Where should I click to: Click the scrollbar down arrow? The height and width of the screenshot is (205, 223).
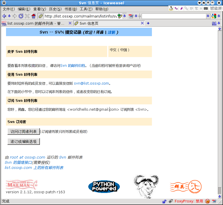pyautogui.click(x=220, y=196)
